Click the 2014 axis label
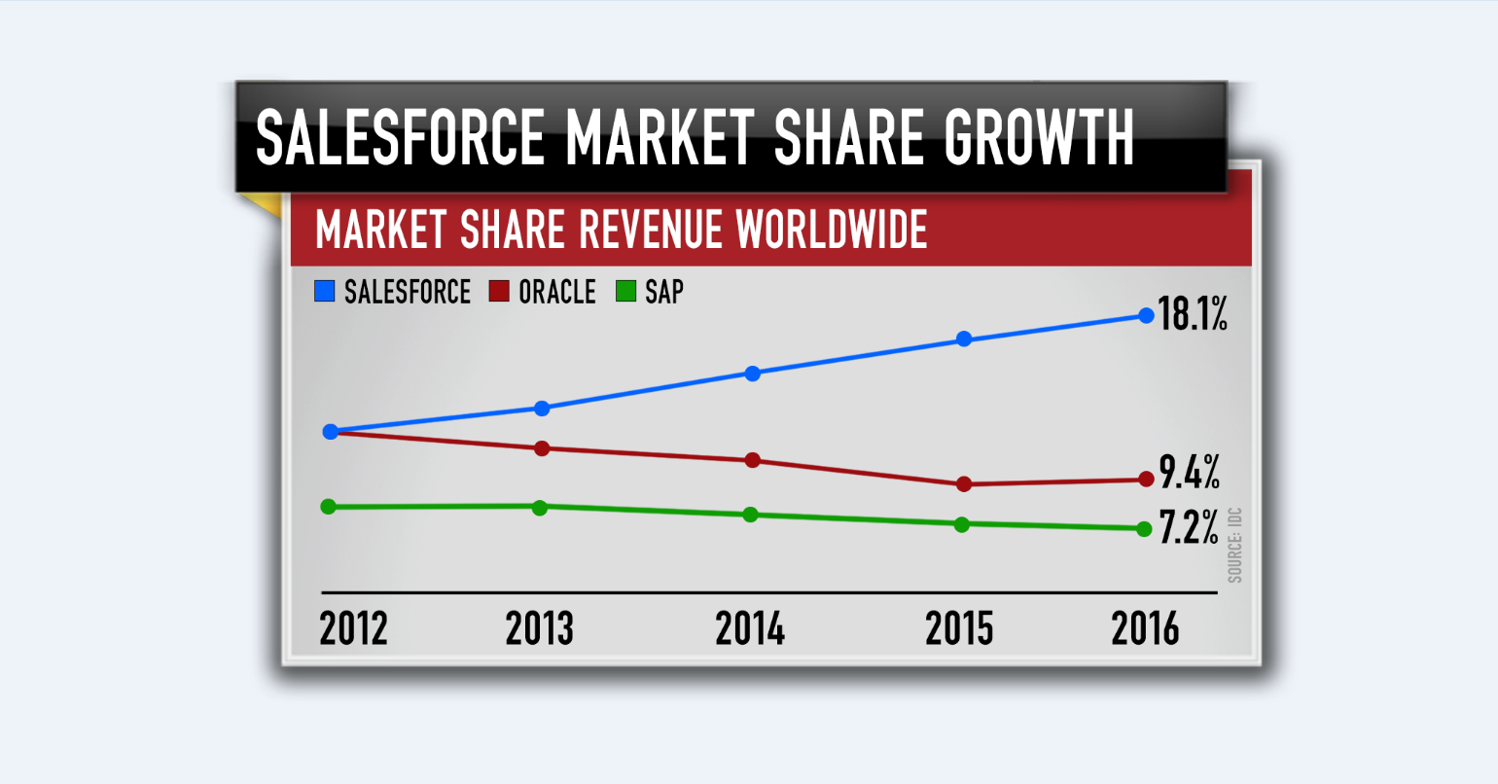 pos(750,628)
